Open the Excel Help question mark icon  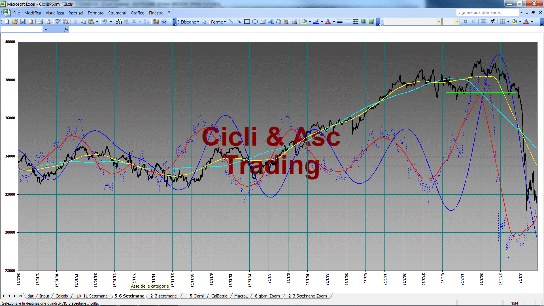click(x=164, y=22)
